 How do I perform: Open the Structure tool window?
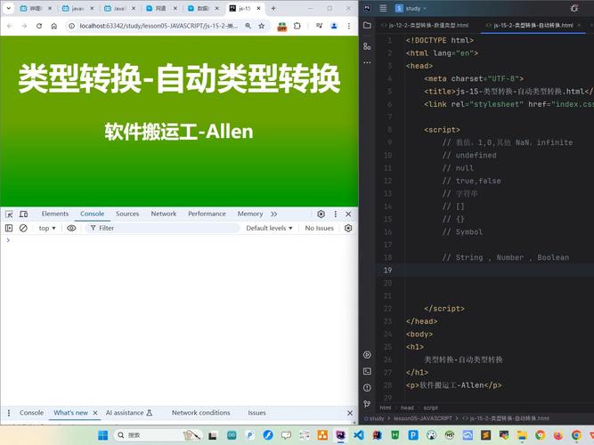(367, 46)
